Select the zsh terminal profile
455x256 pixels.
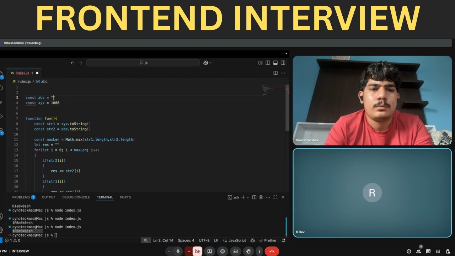coord(233,197)
